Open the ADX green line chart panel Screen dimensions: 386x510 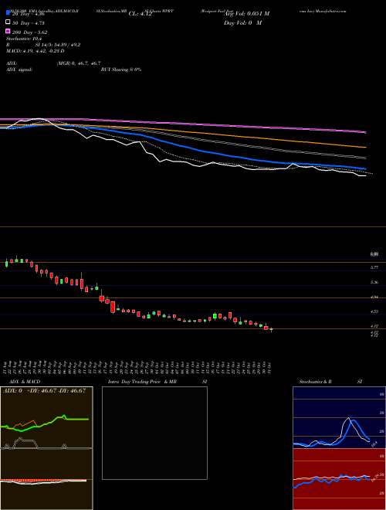pyautogui.click(x=46, y=417)
